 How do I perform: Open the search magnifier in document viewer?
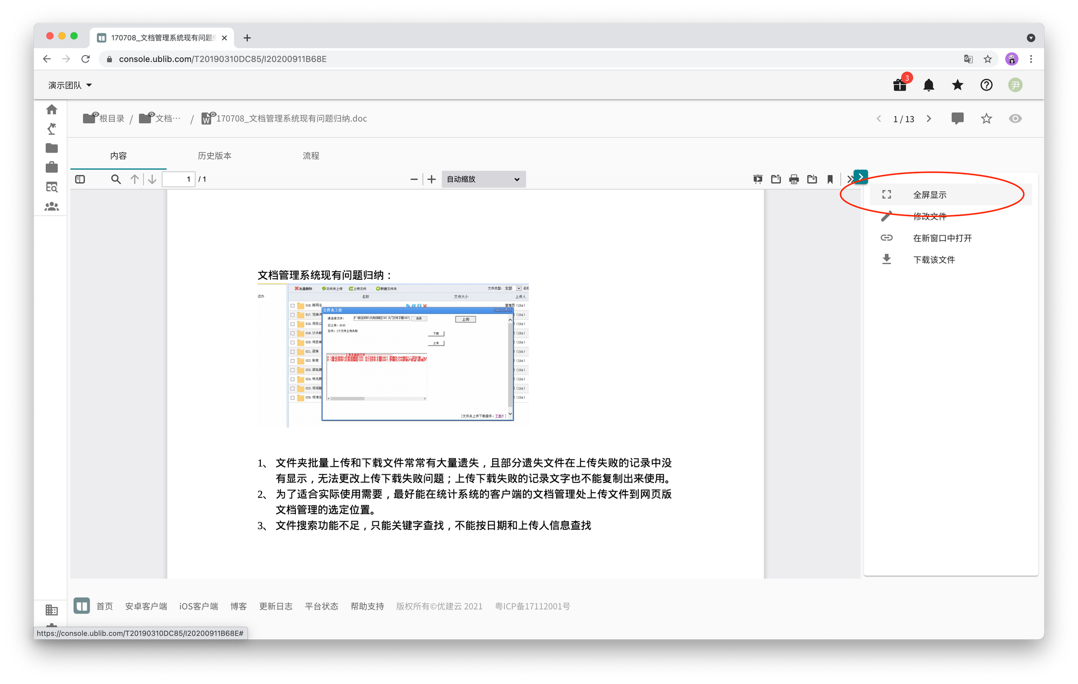click(x=116, y=179)
